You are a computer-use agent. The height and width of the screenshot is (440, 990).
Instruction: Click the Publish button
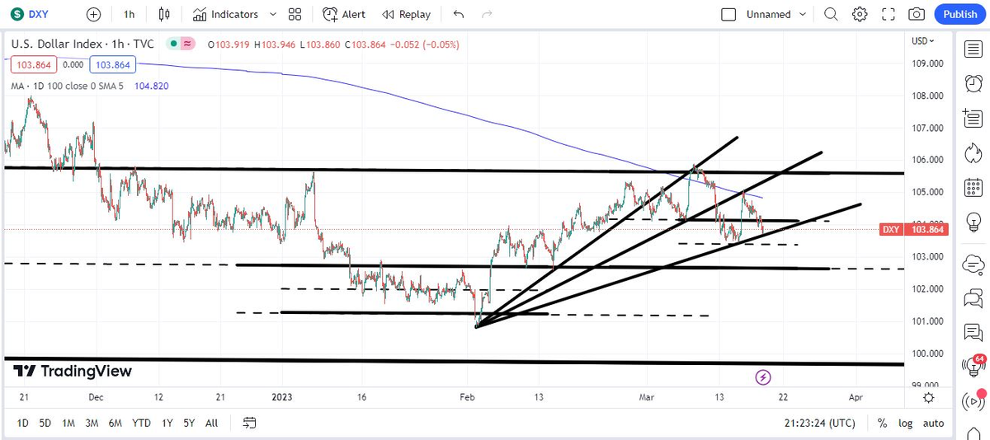click(x=959, y=14)
